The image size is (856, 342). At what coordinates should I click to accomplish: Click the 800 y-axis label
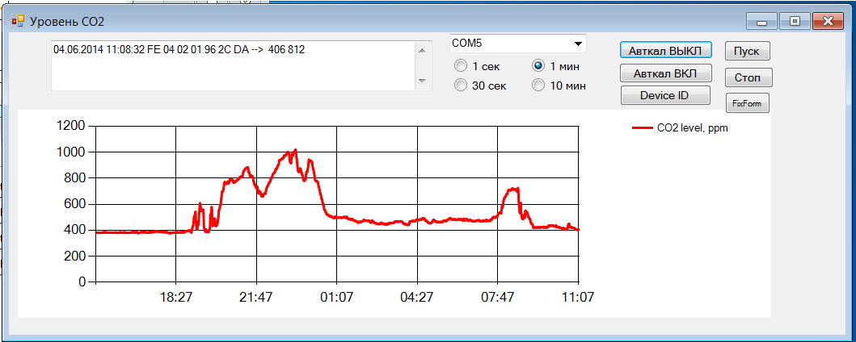(75, 178)
